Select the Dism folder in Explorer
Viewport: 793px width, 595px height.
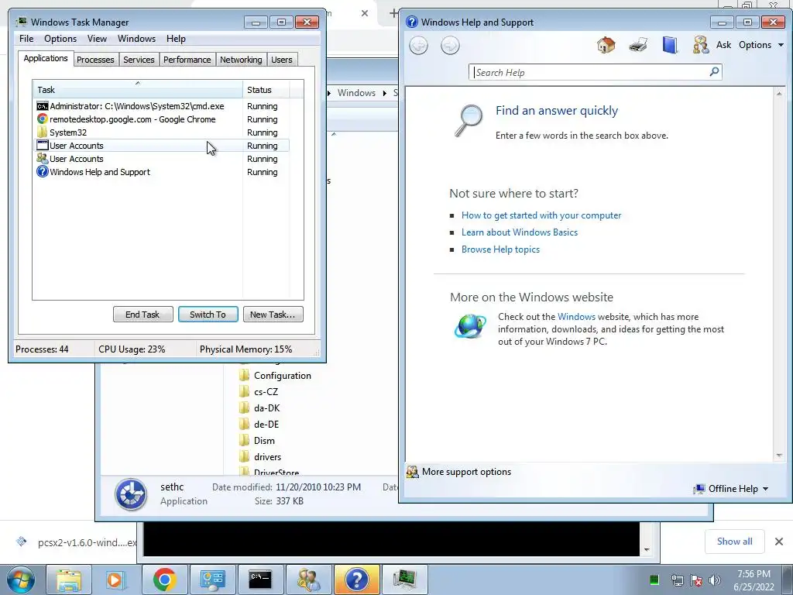point(257,440)
